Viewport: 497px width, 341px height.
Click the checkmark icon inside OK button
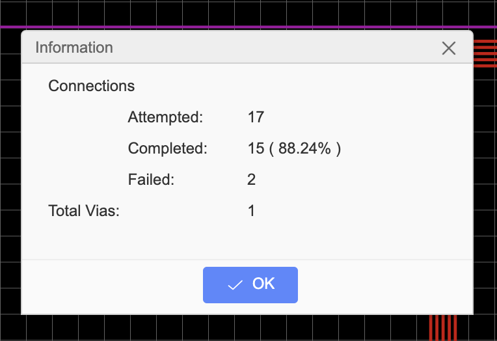235,285
